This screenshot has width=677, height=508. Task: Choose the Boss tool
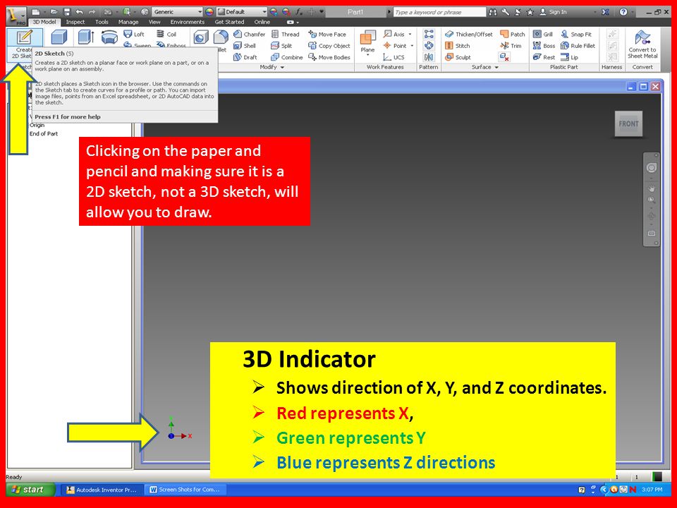click(544, 46)
